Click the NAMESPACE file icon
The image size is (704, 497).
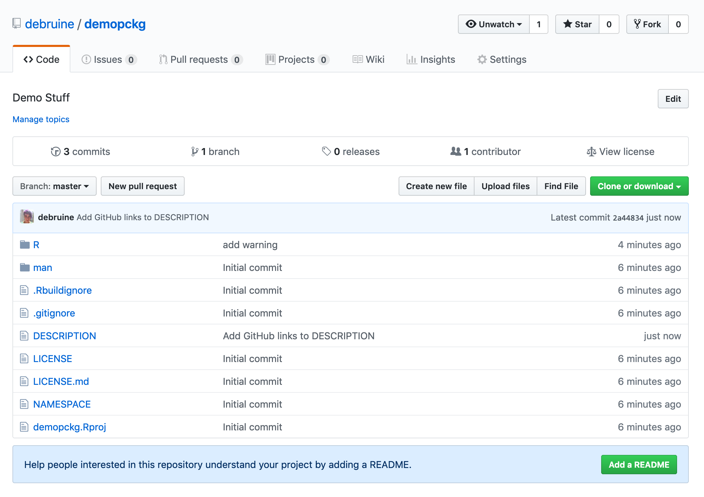pos(24,404)
